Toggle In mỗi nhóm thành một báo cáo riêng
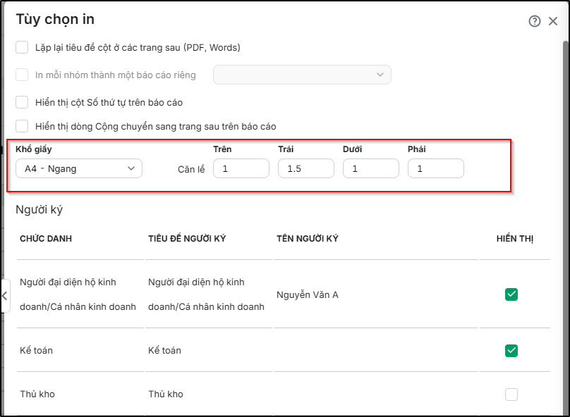570x417 pixels. click(x=22, y=75)
